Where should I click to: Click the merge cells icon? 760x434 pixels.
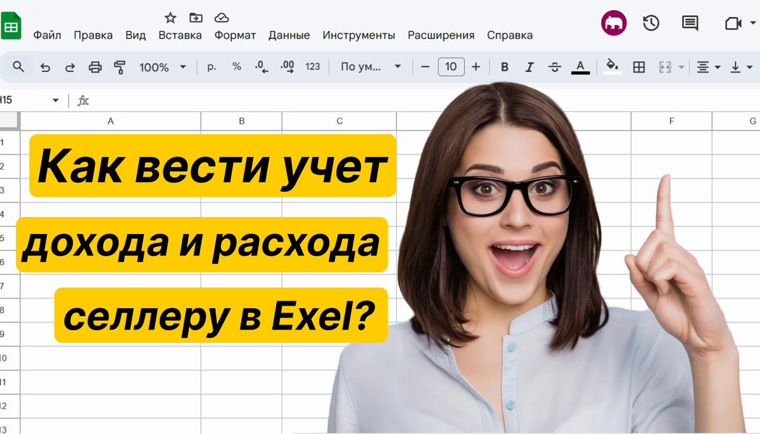pos(665,67)
